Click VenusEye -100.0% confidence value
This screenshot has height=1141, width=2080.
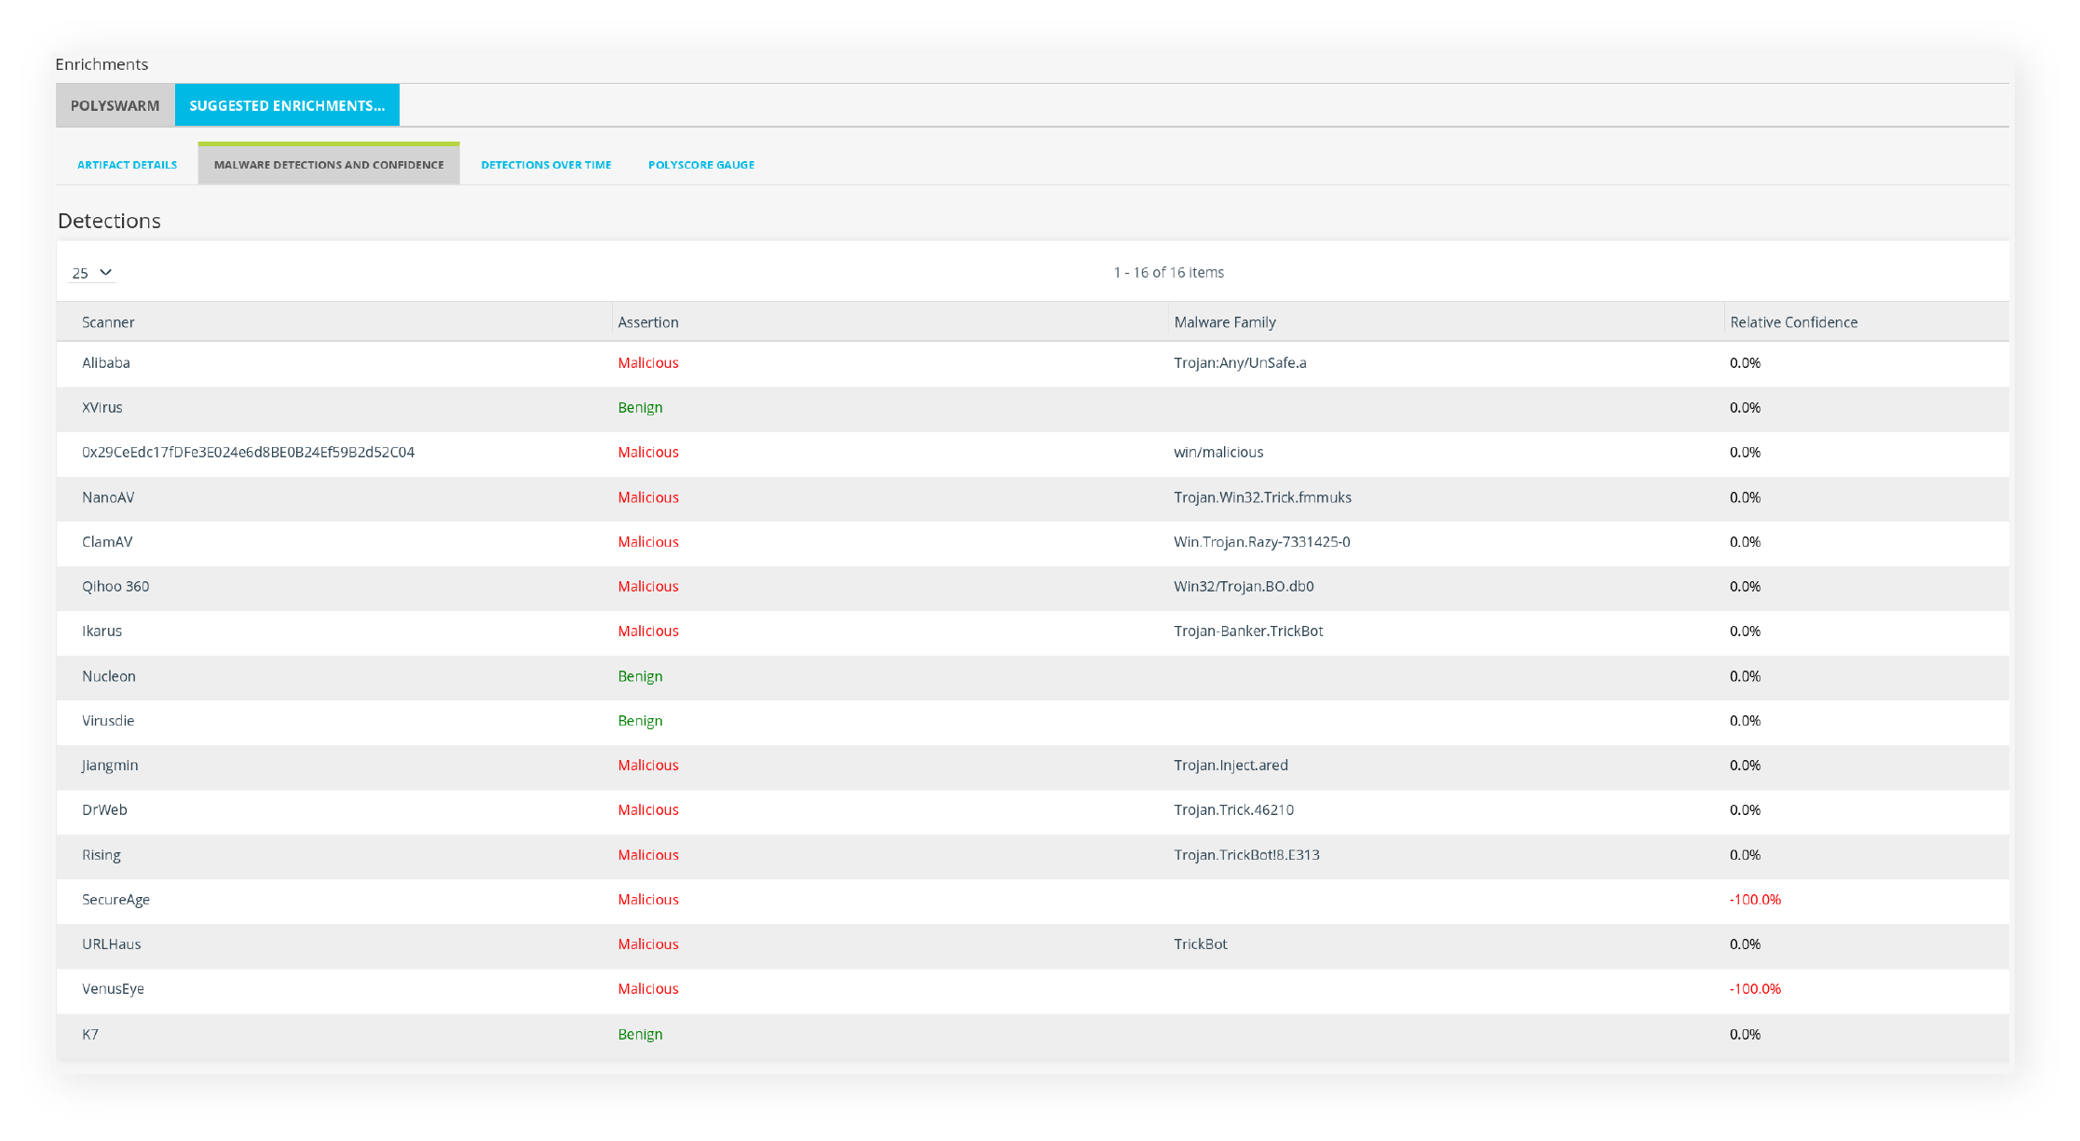pos(1755,989)
